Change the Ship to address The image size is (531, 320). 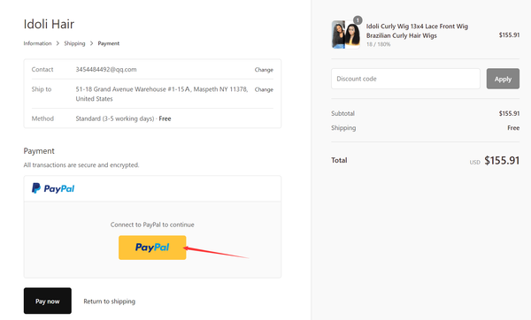pyautogui.click(x=264, y=89)
